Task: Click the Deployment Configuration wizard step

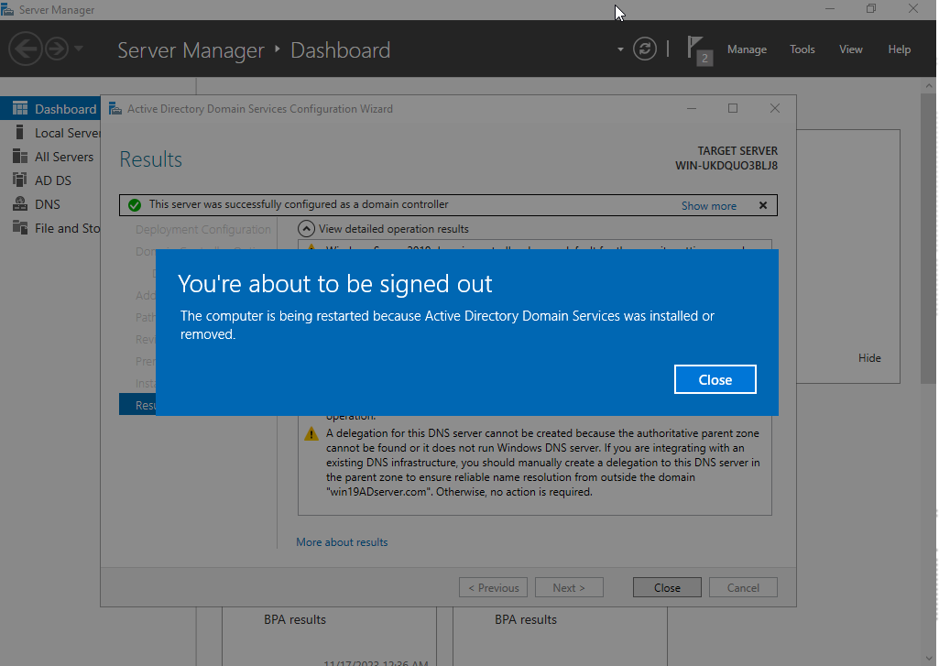Action: (x=203, y=229)
